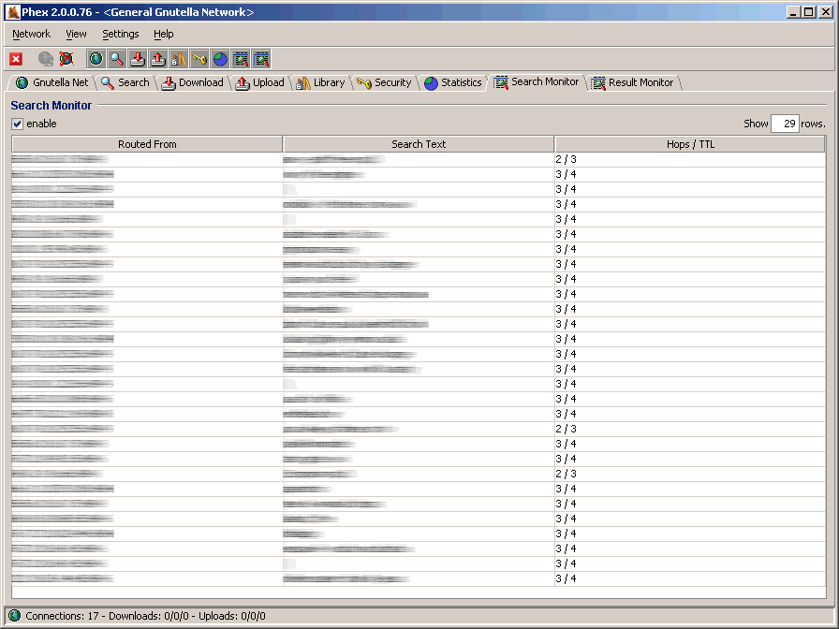This screenshot has width=839, height=629.
Task: Open the Help menu
Action: pyautogui.click(x=163, y=34)
